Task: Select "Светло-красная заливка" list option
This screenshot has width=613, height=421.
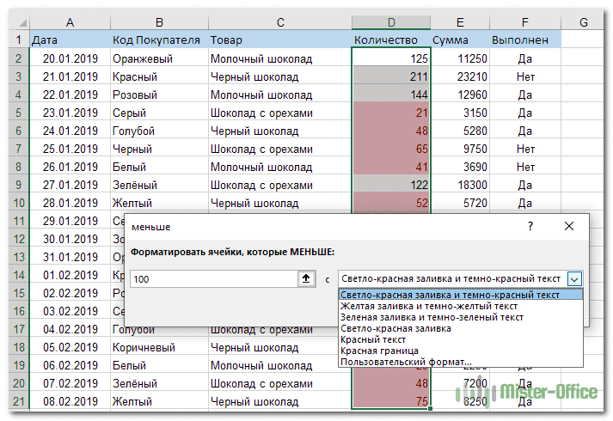Action: tap(395, 328)
